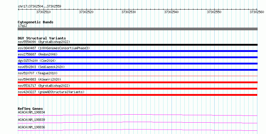Click the nsv5940883 (Almarri2020) label
266x134 pixels.
click(x=39, y=79)
